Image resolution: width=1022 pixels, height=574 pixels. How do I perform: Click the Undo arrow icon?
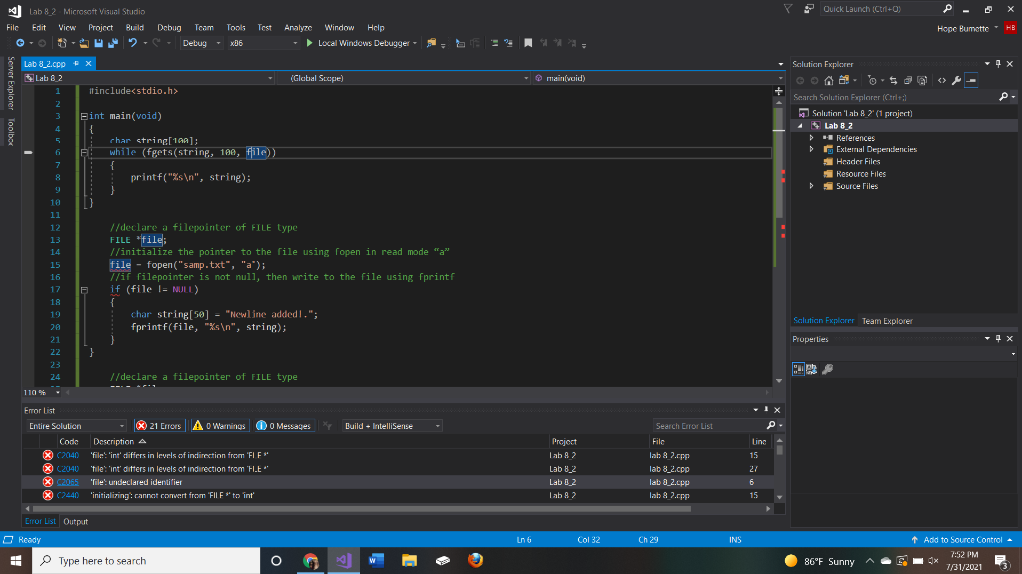pyautogui.click(x=131, y=43)
